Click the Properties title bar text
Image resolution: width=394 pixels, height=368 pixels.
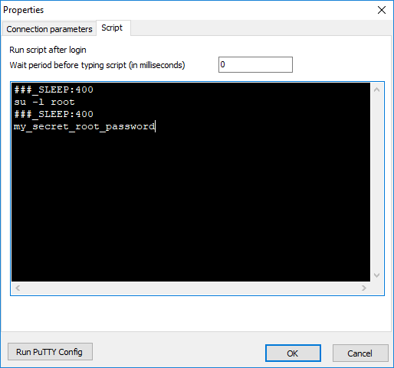click(x=24, y=10)
